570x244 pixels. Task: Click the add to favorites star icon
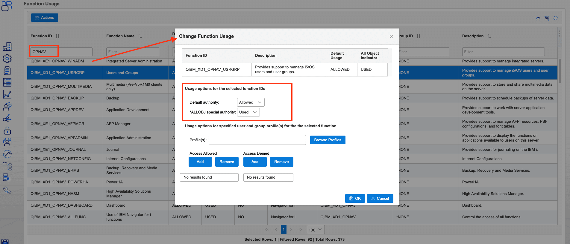[x=538, y=19]
